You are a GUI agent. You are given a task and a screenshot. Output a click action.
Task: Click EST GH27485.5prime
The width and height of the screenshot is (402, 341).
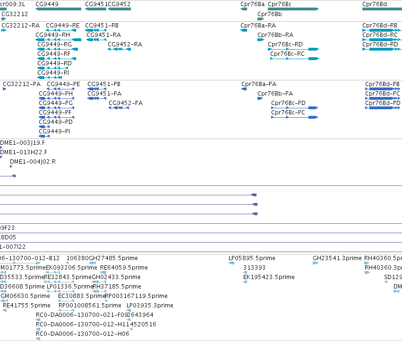click(x=113, y=258)
